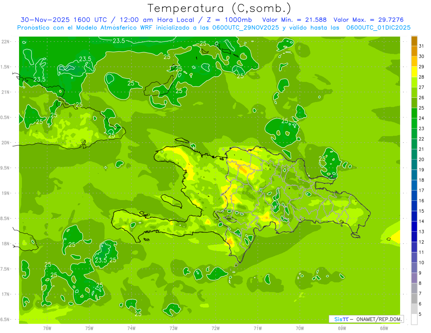Screen dimensions: 431x333
Task: Click the '17N' latitude axis label
Action: pos(6,294)
